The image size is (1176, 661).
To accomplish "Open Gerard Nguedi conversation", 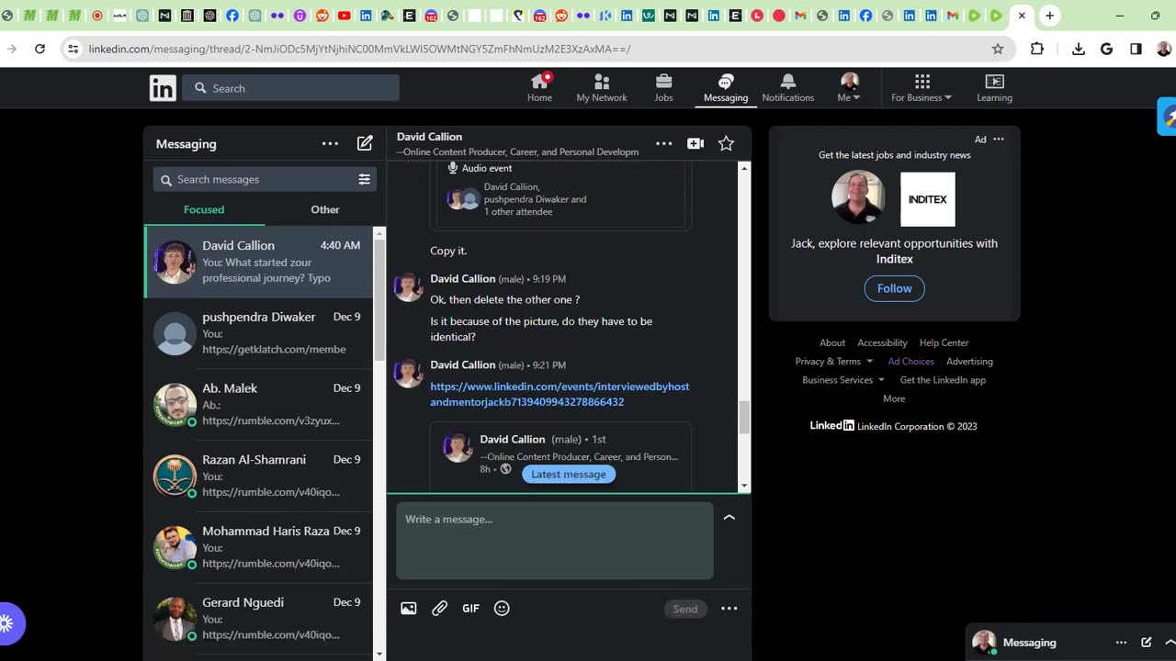I will [x=259, y=619].
